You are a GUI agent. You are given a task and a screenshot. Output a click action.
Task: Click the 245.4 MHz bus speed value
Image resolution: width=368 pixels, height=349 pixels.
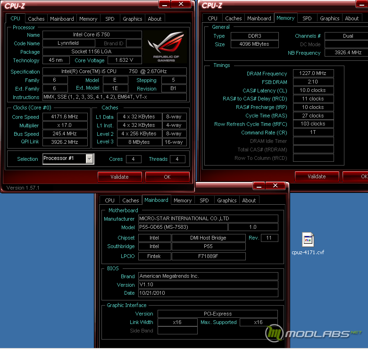pos(65,133)
